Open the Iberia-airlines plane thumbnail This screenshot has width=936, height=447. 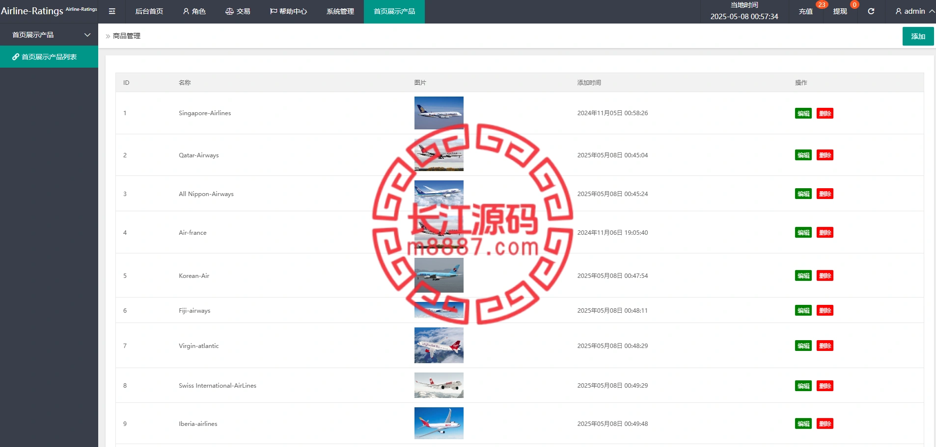(439, 423)
